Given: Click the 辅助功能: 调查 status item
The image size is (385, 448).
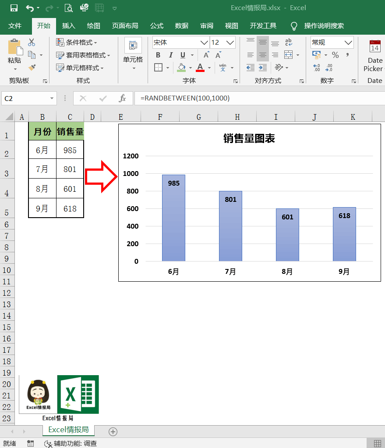Looking at the screenshot, I should coord(71,444).
